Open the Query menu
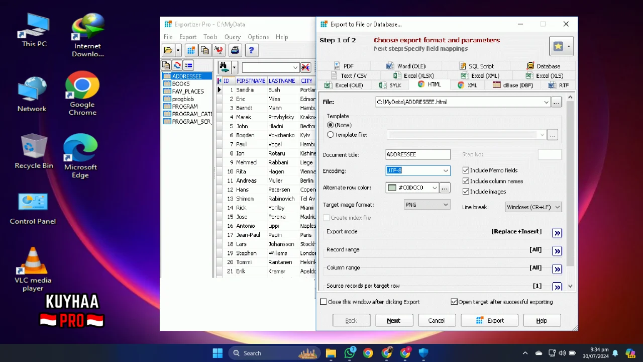The width and height of the screenshot is (643, 362). [233, 37]
